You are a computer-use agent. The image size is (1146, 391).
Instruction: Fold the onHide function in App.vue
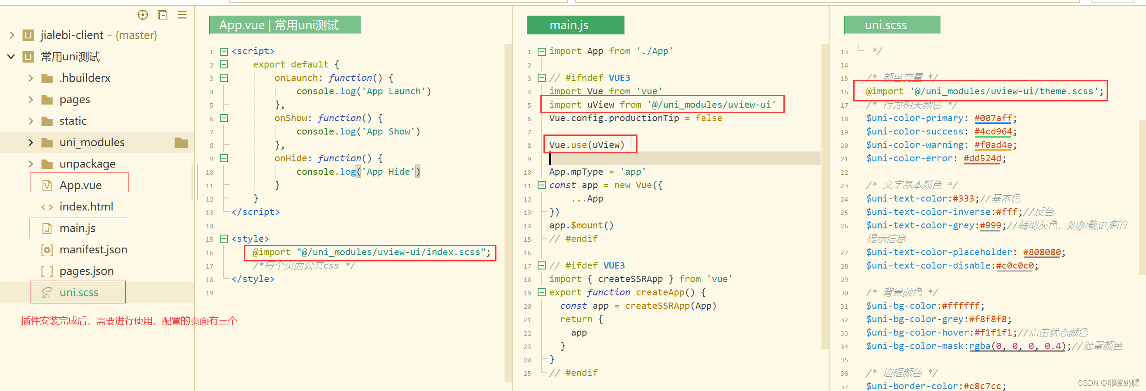(224, 158)
